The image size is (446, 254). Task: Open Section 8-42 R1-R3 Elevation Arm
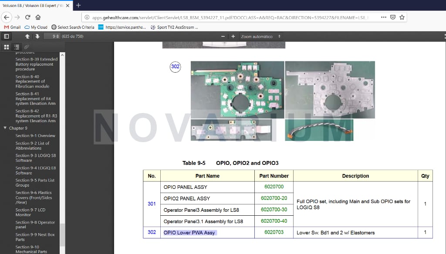(x=36, y=116)
